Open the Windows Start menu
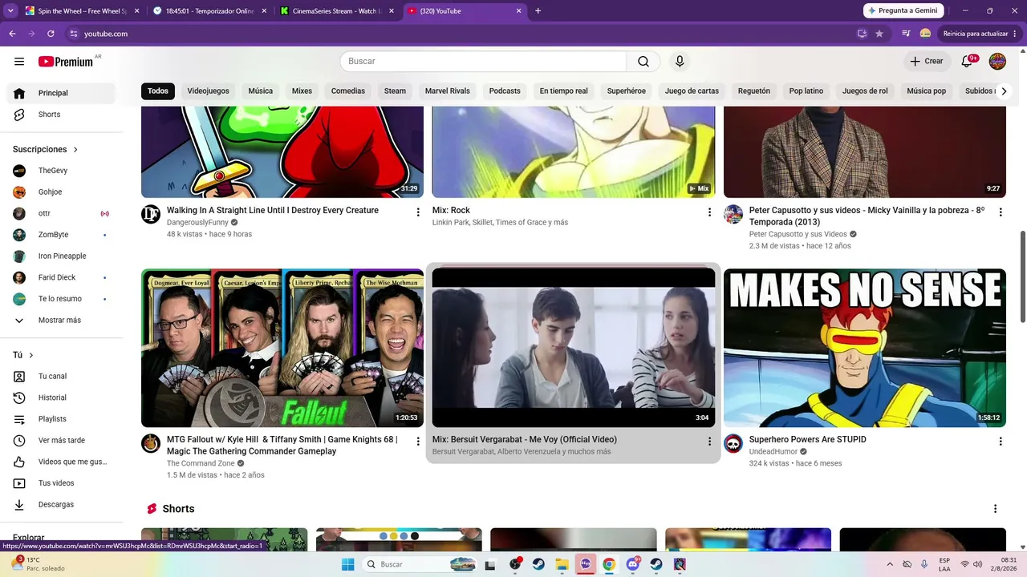This screenshot has height=577, width=1027. coord(347,564)
